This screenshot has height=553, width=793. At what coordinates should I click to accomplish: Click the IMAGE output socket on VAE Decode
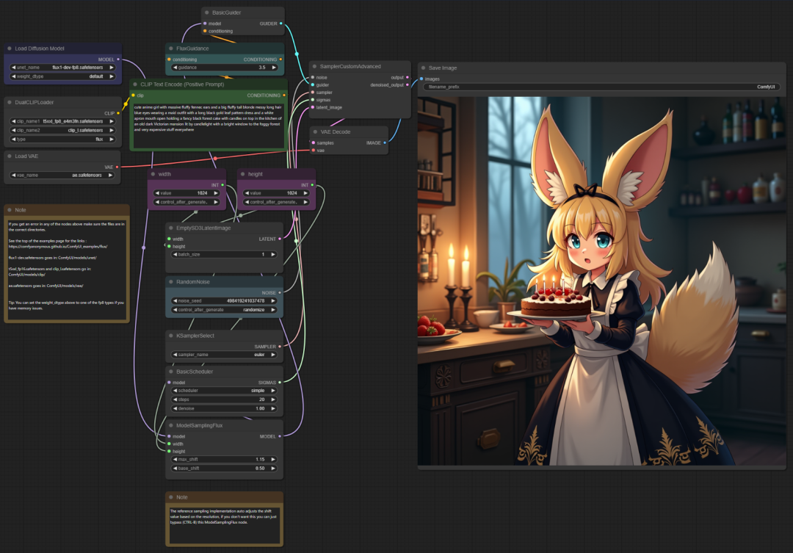385,142
